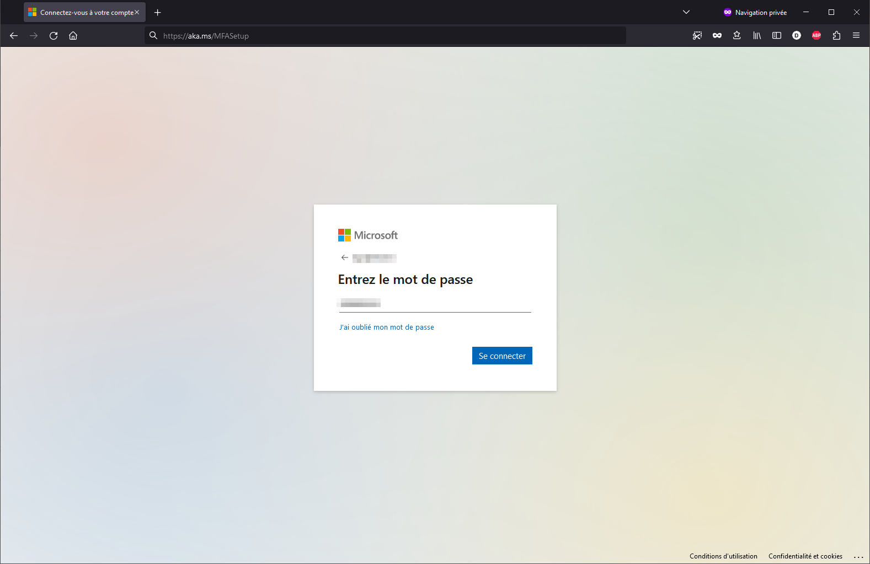Click the 'Se connecter' button
This screenshot has height=564, width=870.
pyautogui.click(x=502, y=356)
